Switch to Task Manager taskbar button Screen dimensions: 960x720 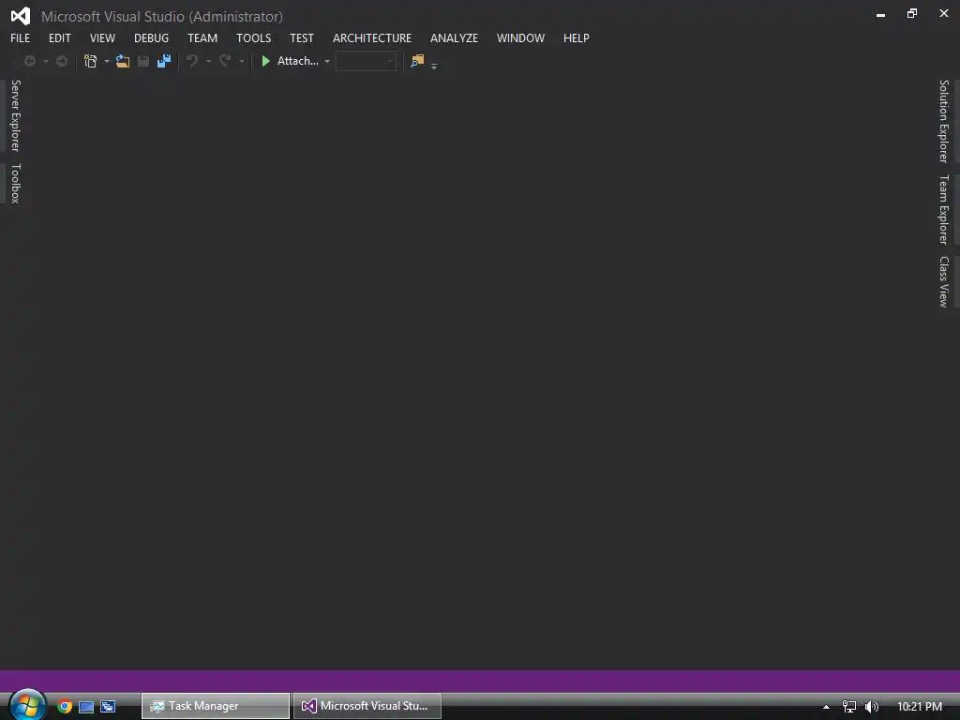tap(216, 706)
